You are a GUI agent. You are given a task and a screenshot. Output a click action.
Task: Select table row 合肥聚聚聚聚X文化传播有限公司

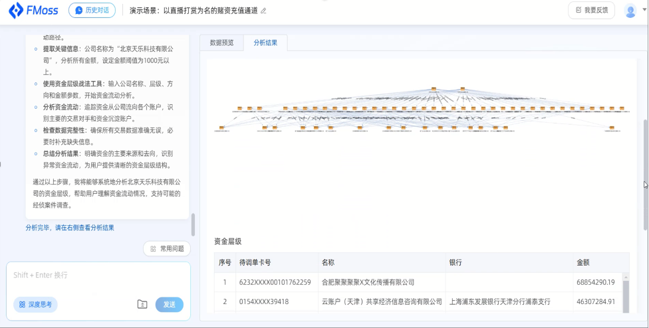(418, 282)
